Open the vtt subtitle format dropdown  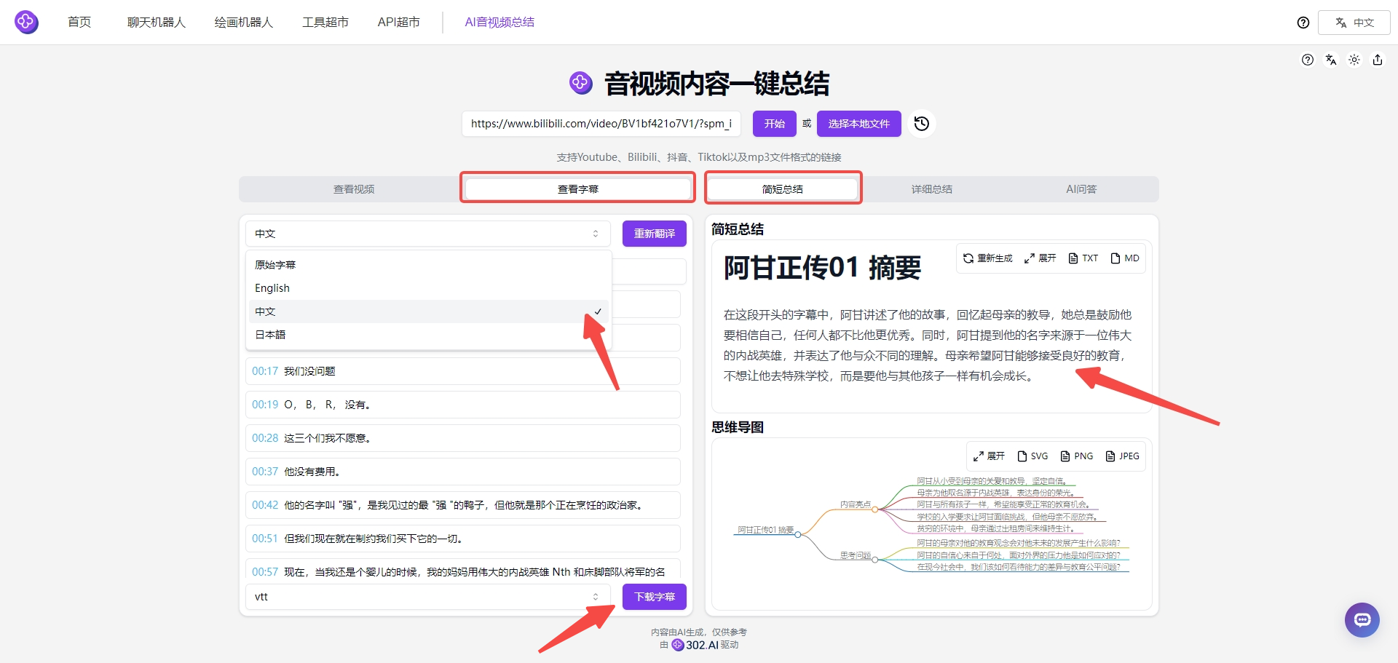pyautogui.click(x=428, y=597)
